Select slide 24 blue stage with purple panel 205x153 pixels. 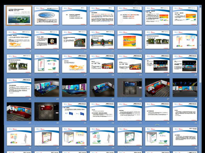[x=74, y=88]
